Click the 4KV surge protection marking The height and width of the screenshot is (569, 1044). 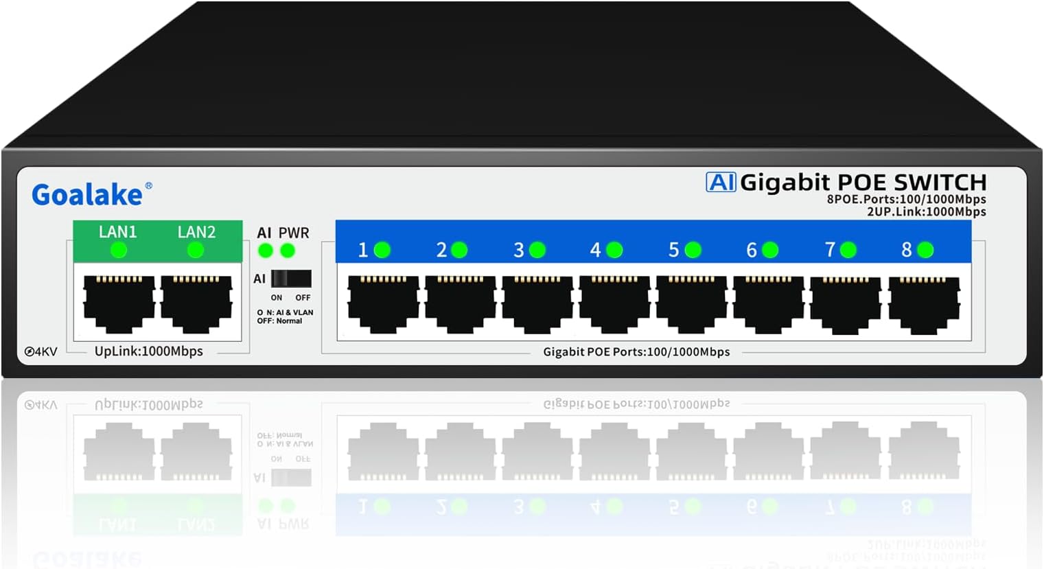coord(40,352)
